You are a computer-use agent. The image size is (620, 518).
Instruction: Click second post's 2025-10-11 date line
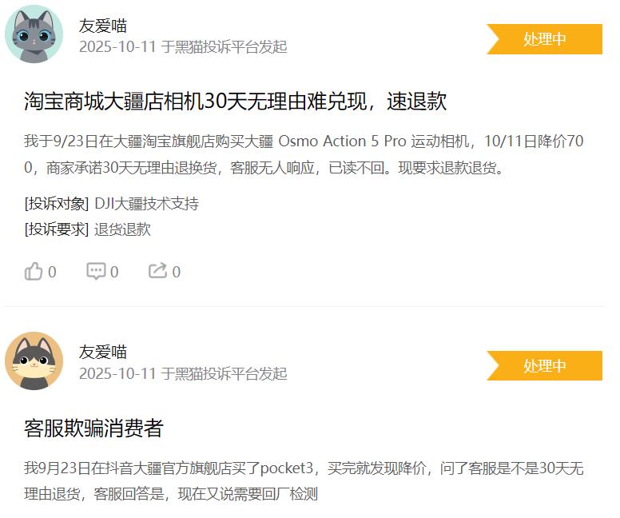[183, 373]
